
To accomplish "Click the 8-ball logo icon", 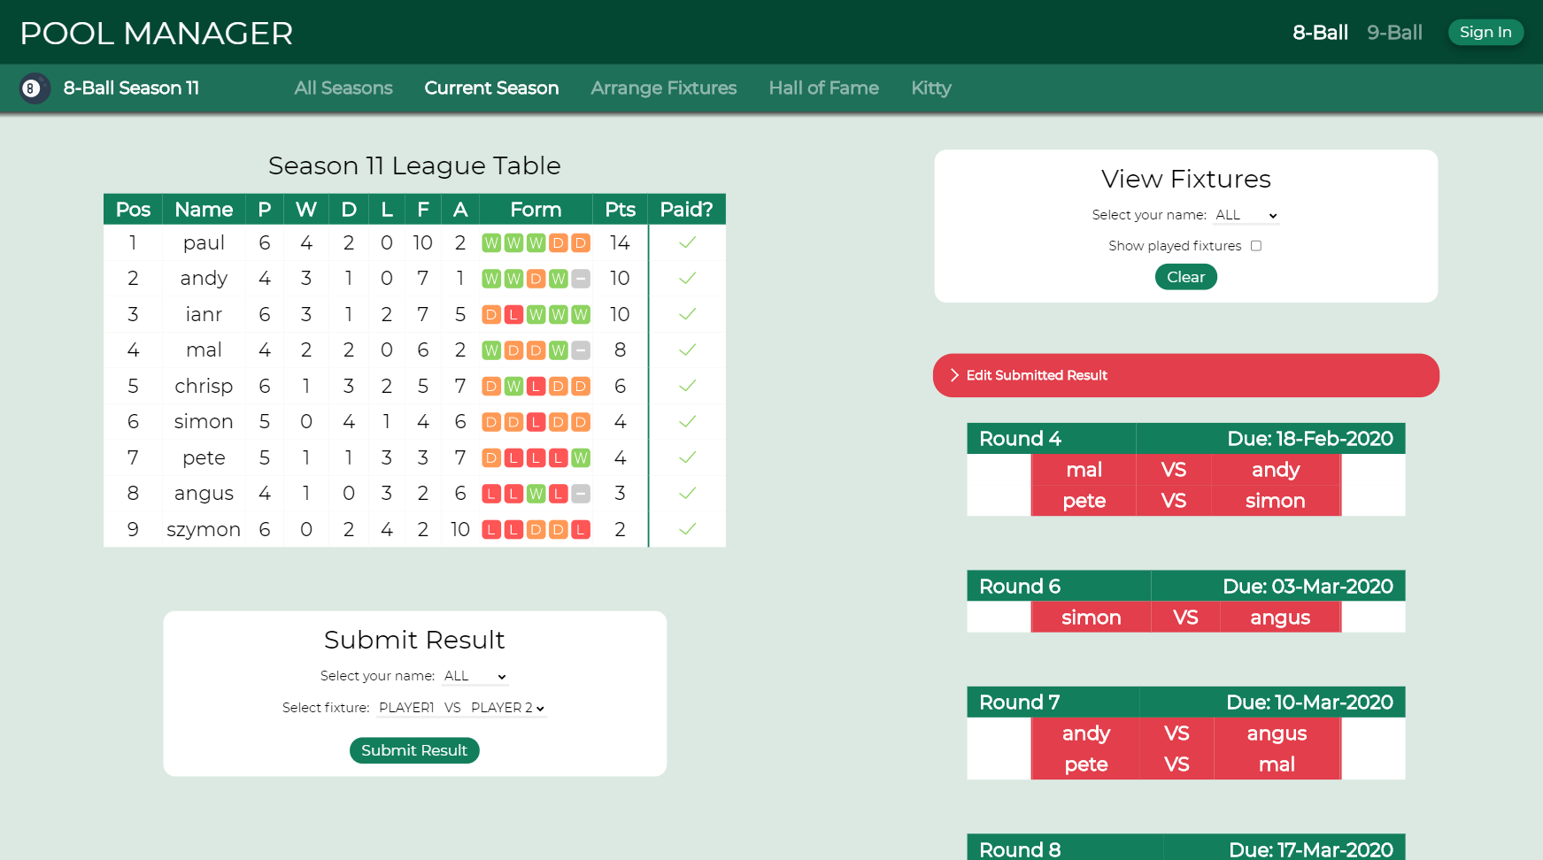I will click(x=35, y=88).
